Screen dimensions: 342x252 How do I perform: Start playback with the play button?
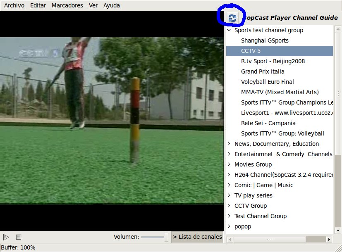[6, 237]
